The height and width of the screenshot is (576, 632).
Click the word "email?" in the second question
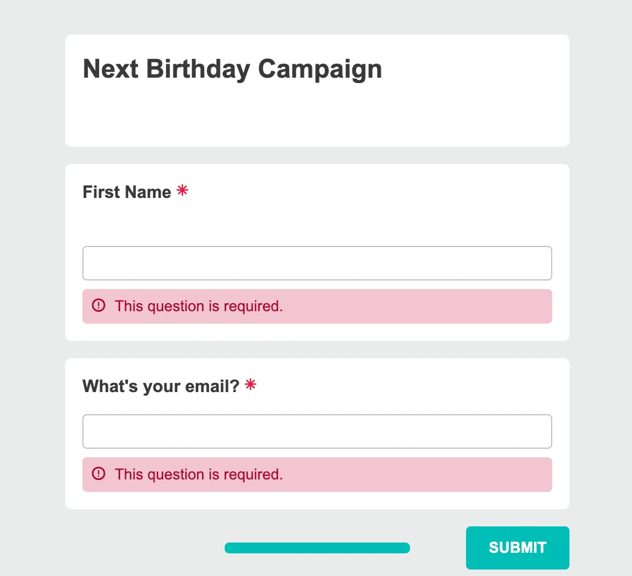click(x=212, y=386)
